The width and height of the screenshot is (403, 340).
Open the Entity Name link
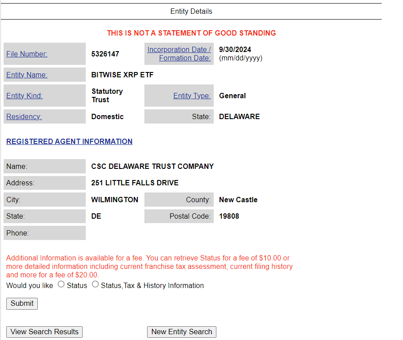tap(27, 75)
